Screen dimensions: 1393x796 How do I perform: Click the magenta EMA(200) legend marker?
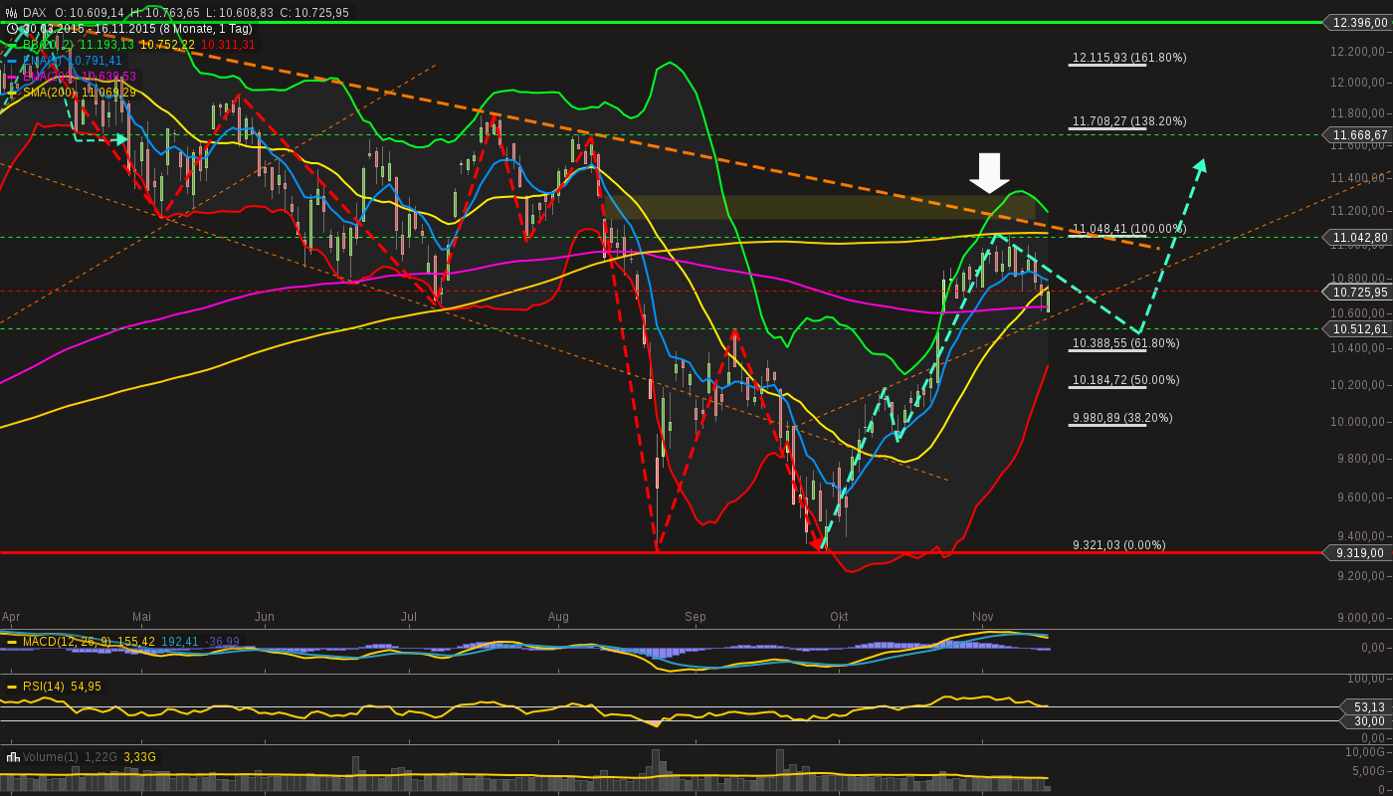(12, 77)
